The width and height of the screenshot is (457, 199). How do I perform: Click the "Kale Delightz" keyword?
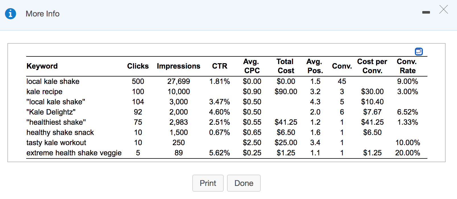(x=51, y=112)
